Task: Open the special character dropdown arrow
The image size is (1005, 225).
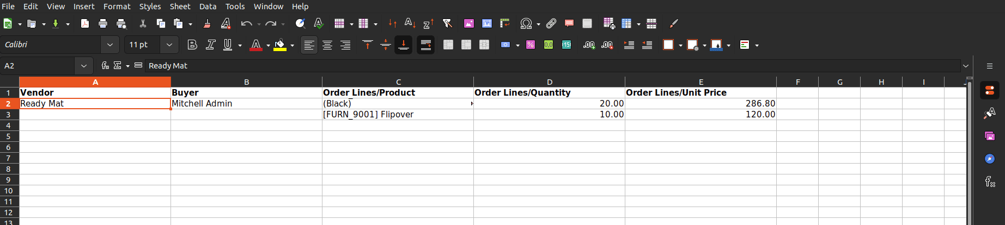Action: pyautogui.click(x=538, y=24)
